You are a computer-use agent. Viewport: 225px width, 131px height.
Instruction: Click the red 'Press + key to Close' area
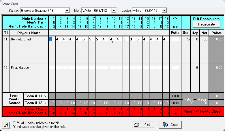[x=202, y=112]
